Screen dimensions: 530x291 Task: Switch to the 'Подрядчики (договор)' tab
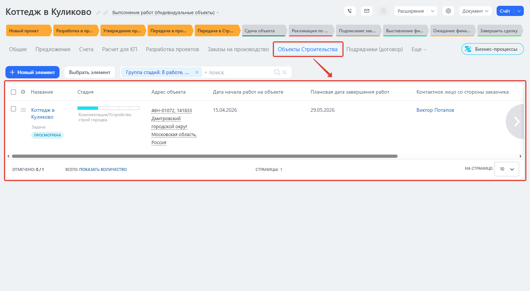[x=374, y=49]
